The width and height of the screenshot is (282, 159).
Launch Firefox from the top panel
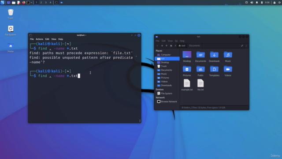pos(23,3)
